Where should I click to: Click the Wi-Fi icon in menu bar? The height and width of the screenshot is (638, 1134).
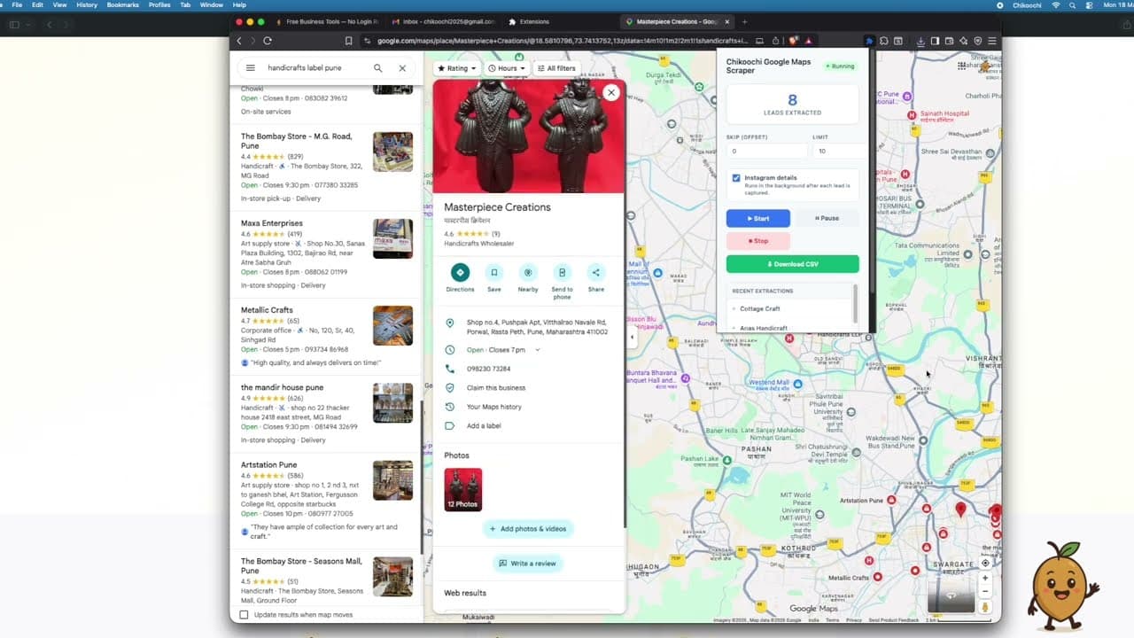(x=1055, y=5)
